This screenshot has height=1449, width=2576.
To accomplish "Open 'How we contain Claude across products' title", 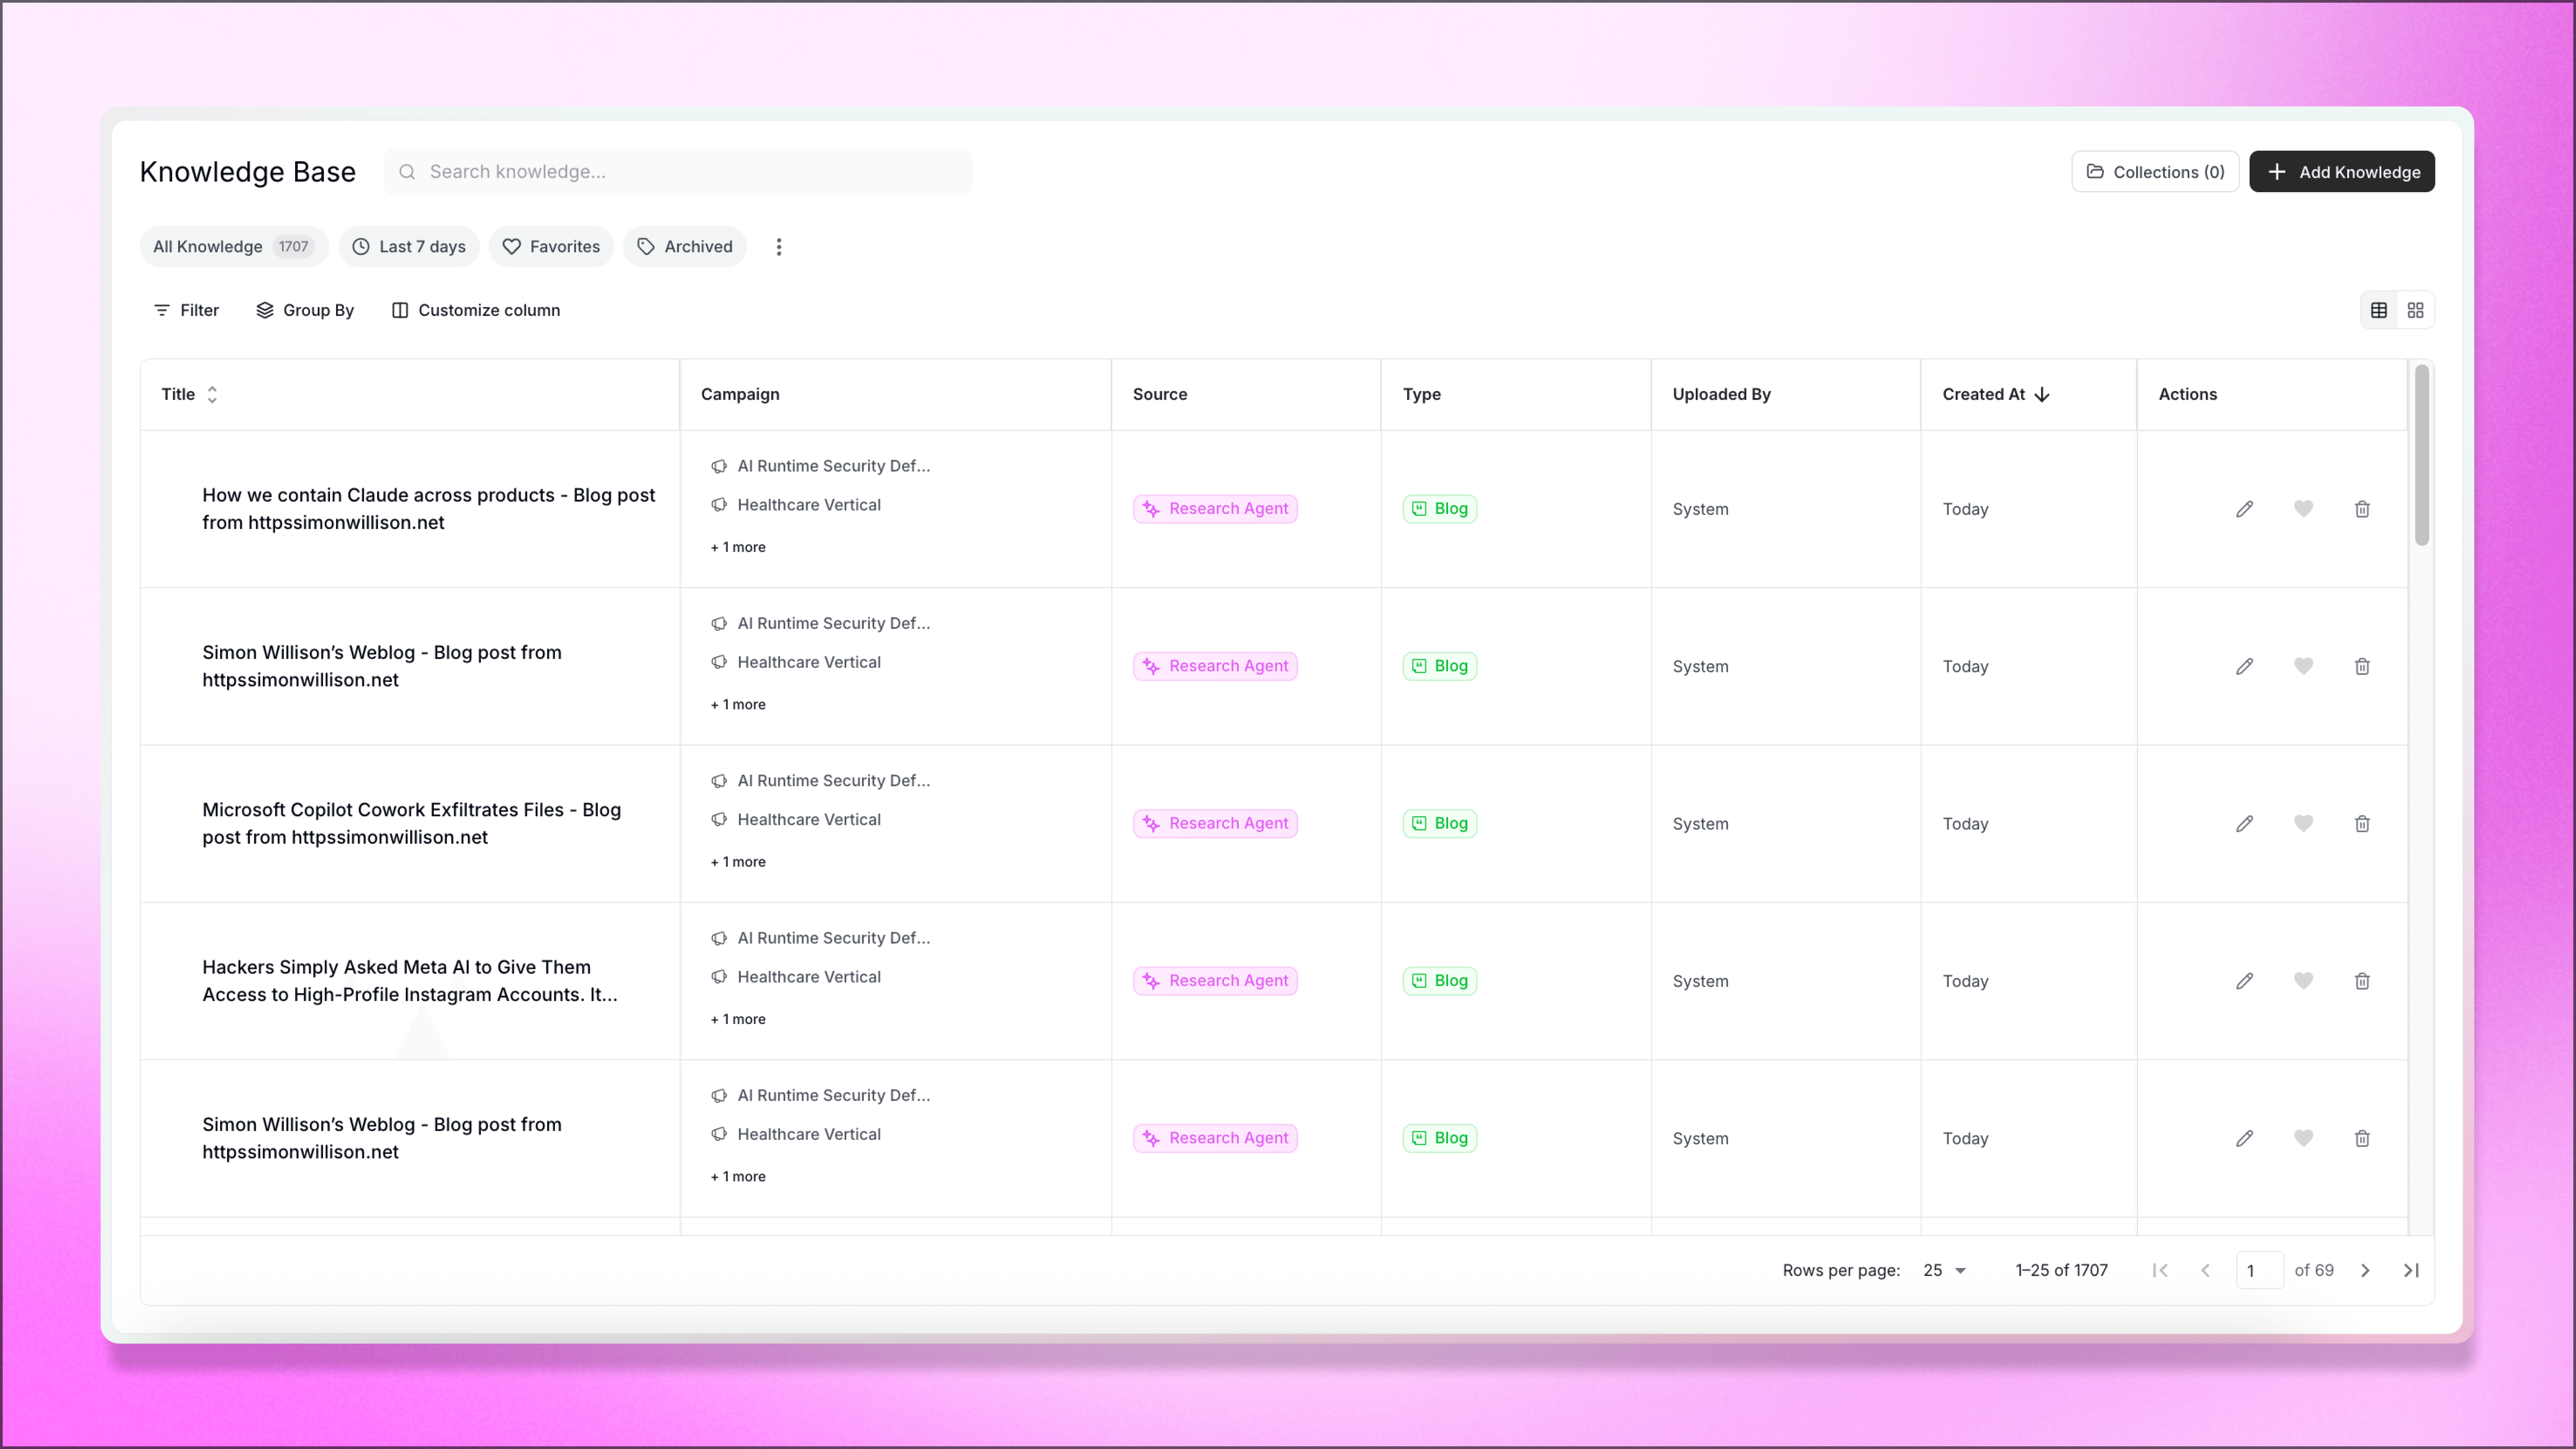I will (x=429, y=509).
